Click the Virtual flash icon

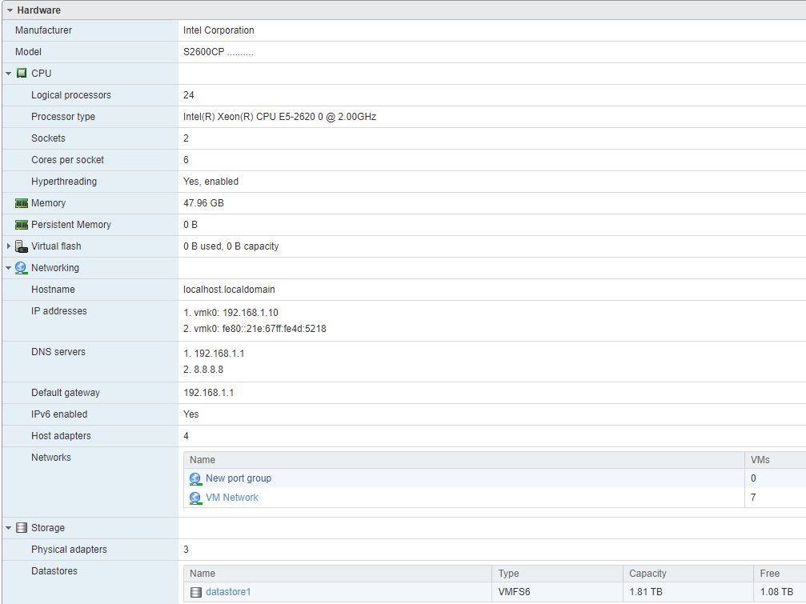point(22,246)
